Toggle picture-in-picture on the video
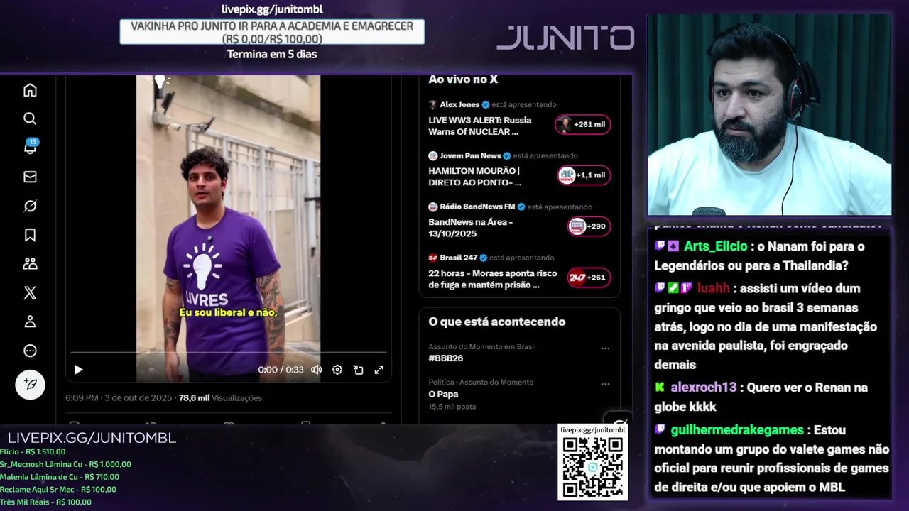Image resolution: width=909 pixels, height=511 pixels. tap(359, 370)
